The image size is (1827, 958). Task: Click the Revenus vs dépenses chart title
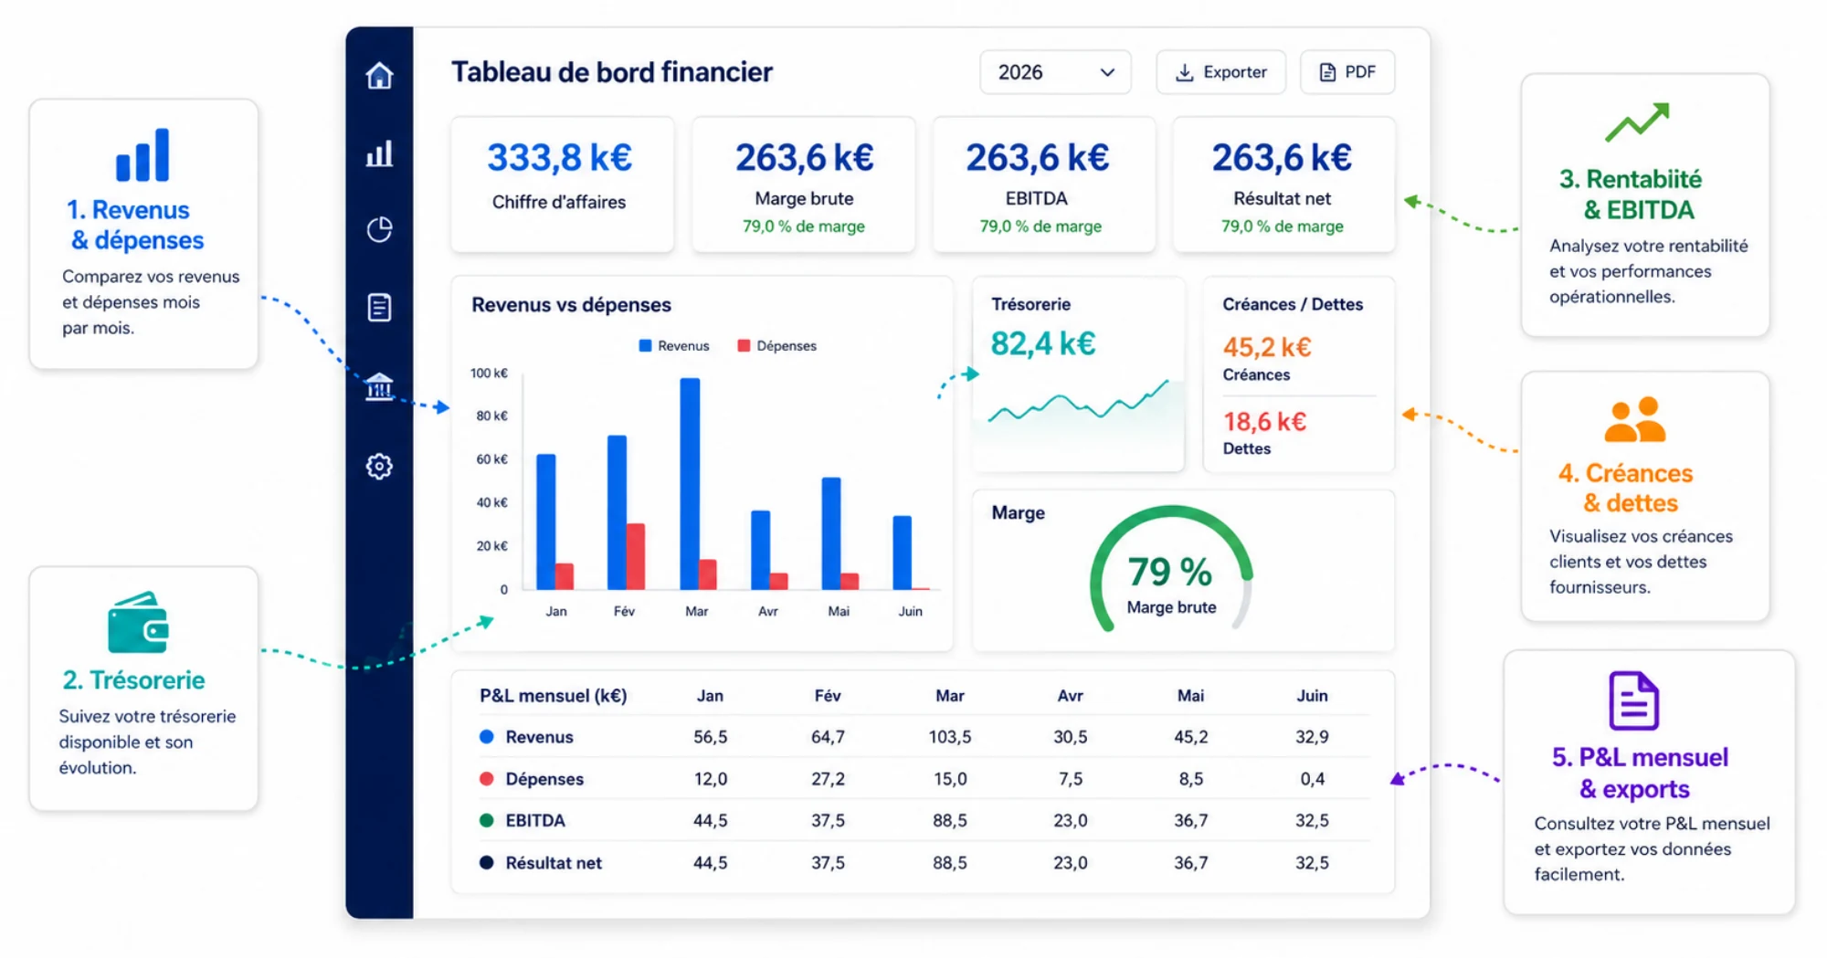click(x=571, y=305)
